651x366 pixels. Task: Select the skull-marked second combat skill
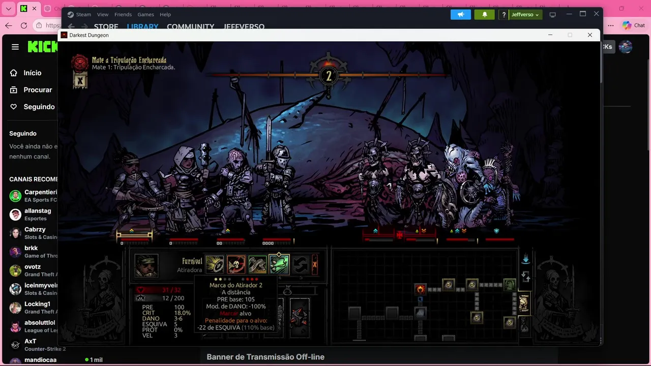click(x=236, y=264)
